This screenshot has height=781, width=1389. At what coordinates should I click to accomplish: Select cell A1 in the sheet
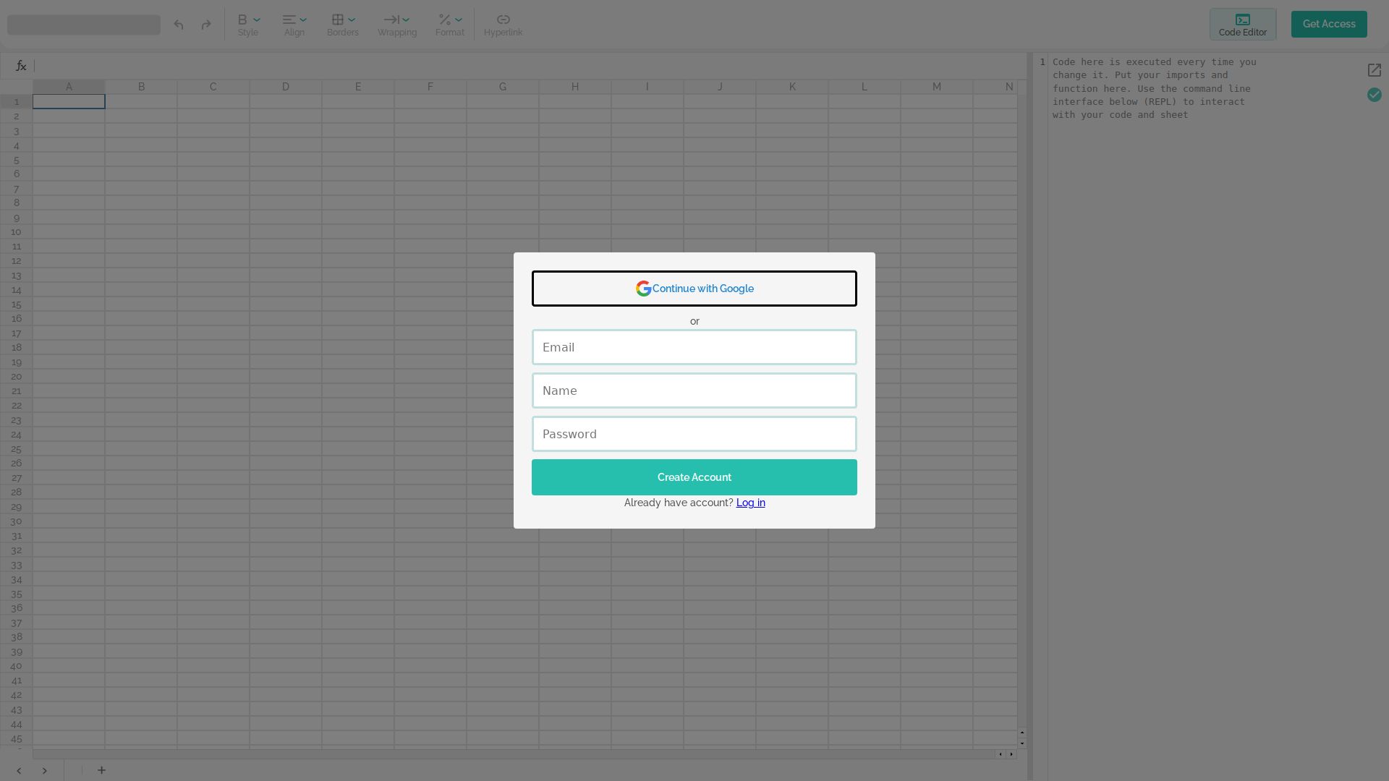(x=69, y=101)
